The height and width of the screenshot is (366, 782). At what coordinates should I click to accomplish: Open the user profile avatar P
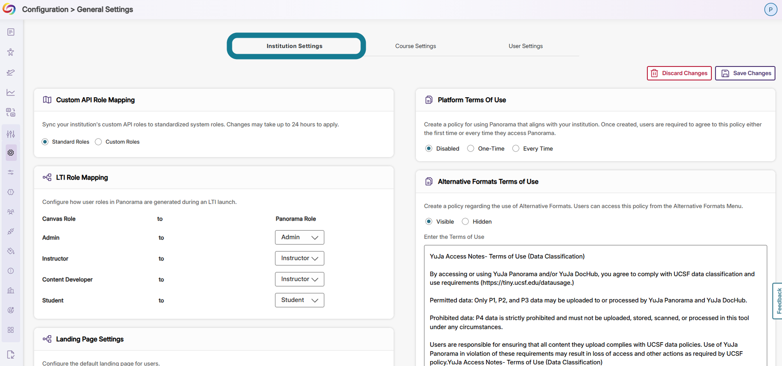(771, 9)
